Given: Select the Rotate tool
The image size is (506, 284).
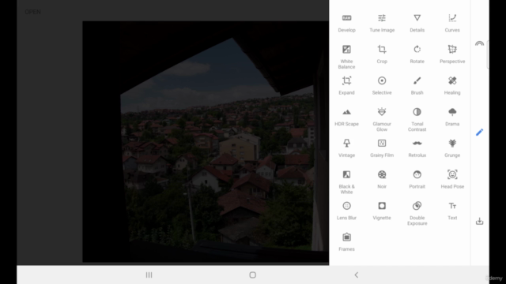Looking at the screenshot, I should click(417, 54).
